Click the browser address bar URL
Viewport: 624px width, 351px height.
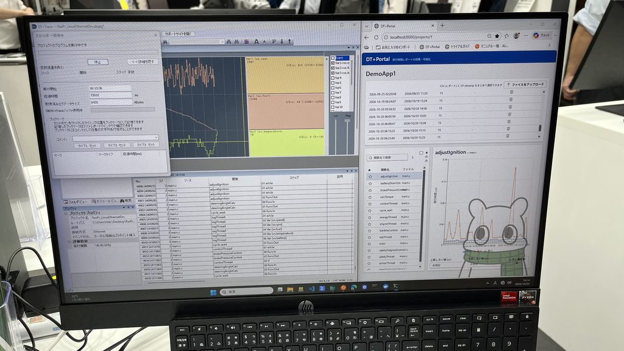click(411, 37)
